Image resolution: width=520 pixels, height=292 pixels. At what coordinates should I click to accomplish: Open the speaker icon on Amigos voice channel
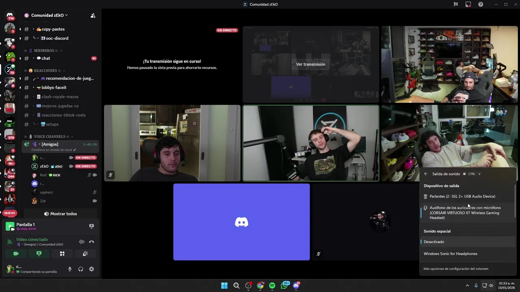click(x=27, y=144)
